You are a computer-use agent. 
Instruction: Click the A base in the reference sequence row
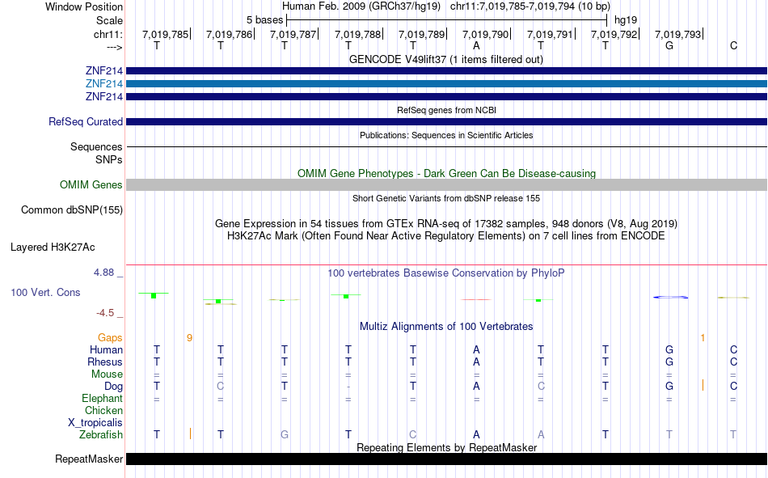pyautogui.click(x=476, y=45)
